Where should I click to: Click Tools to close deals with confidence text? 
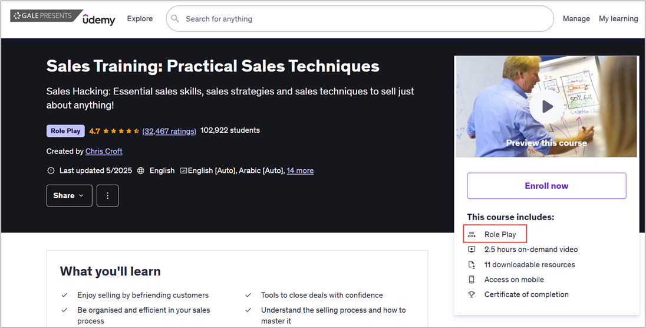(322, 295)
